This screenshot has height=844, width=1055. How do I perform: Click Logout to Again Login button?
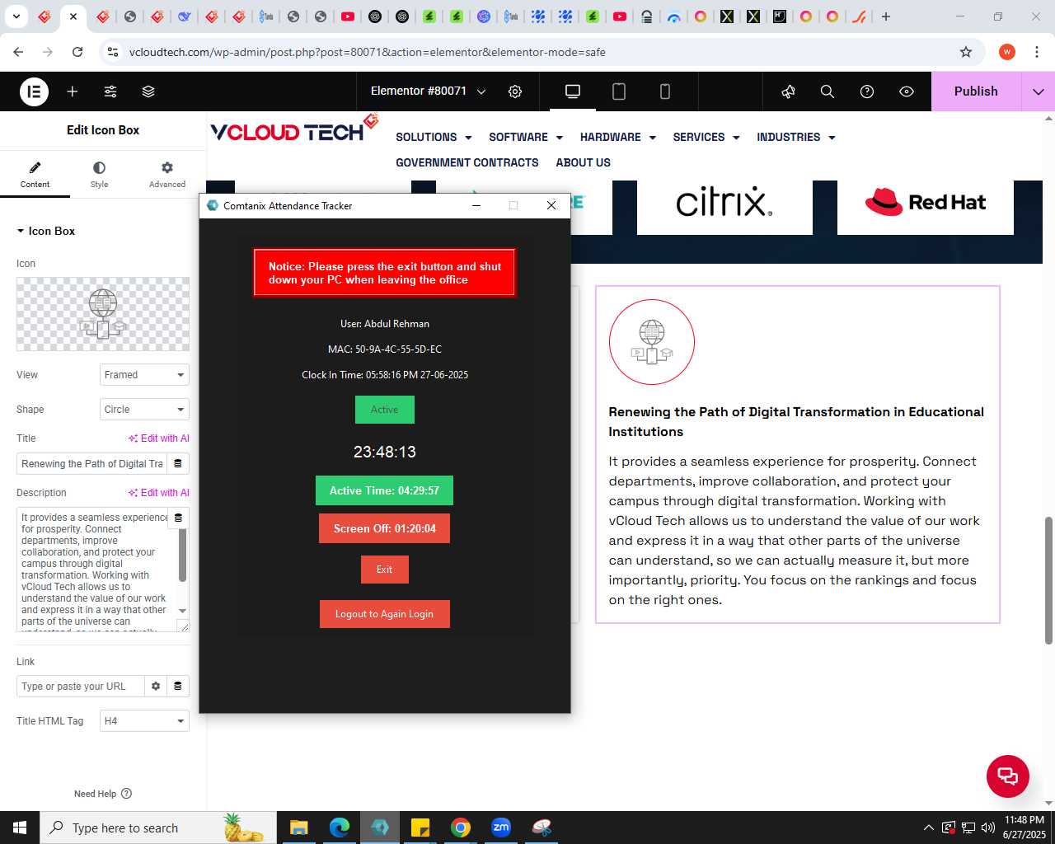(385, 614)
